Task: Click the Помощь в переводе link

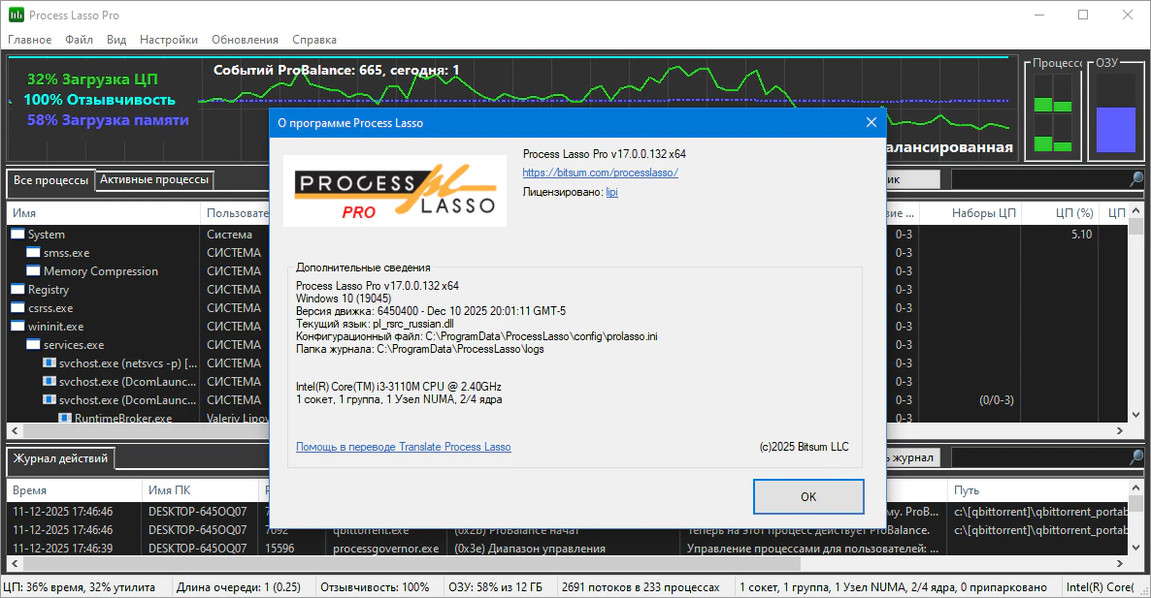Action: 403,447
